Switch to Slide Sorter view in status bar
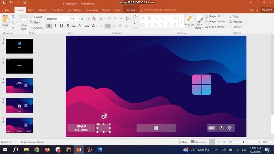Viewport: 274px width, 154px height. point(218,142)
